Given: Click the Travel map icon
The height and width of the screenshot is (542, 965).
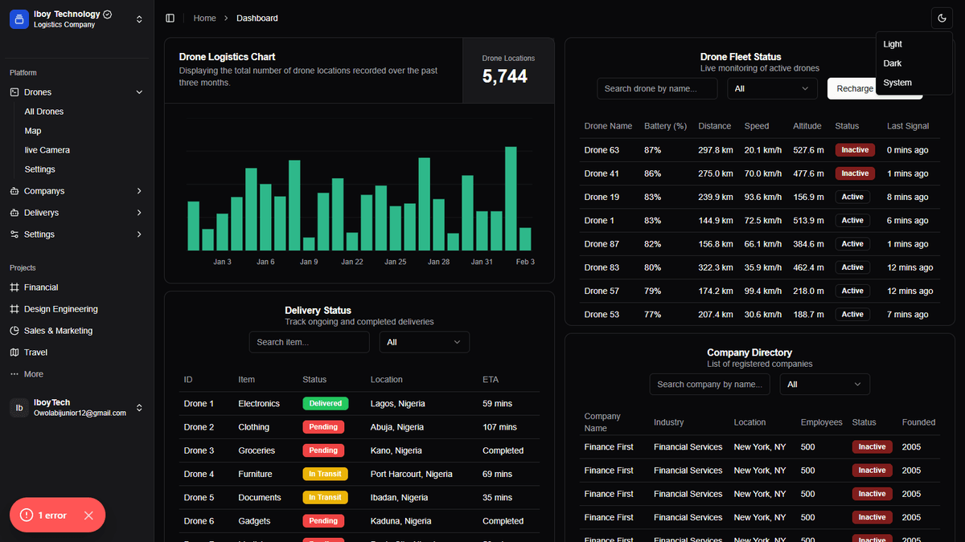Looking at the screenshot, I should (x=14, y=353).
